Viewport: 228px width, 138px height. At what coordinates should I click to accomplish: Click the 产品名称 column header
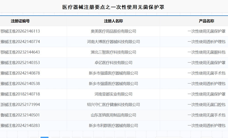pyautogui.click(x=206, y=21)
